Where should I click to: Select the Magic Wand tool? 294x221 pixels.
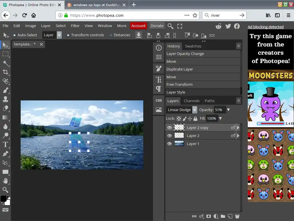(x=5, y=63)
